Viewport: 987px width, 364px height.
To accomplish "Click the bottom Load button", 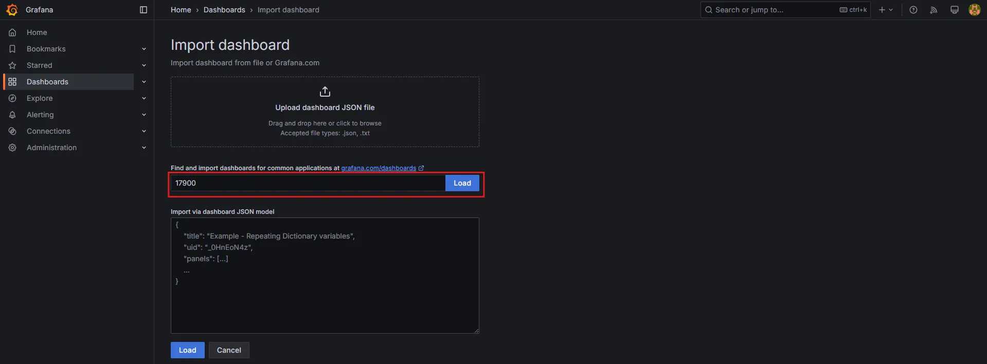I will pos(188,350).
